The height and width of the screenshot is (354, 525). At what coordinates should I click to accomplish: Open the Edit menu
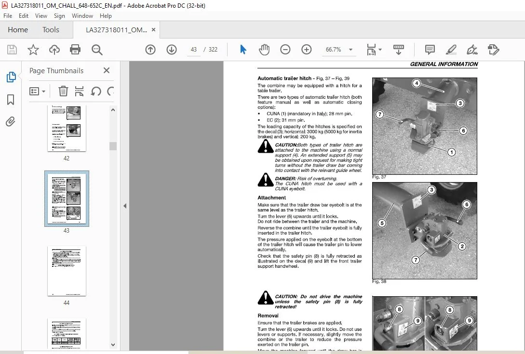[x=24, y=16]
